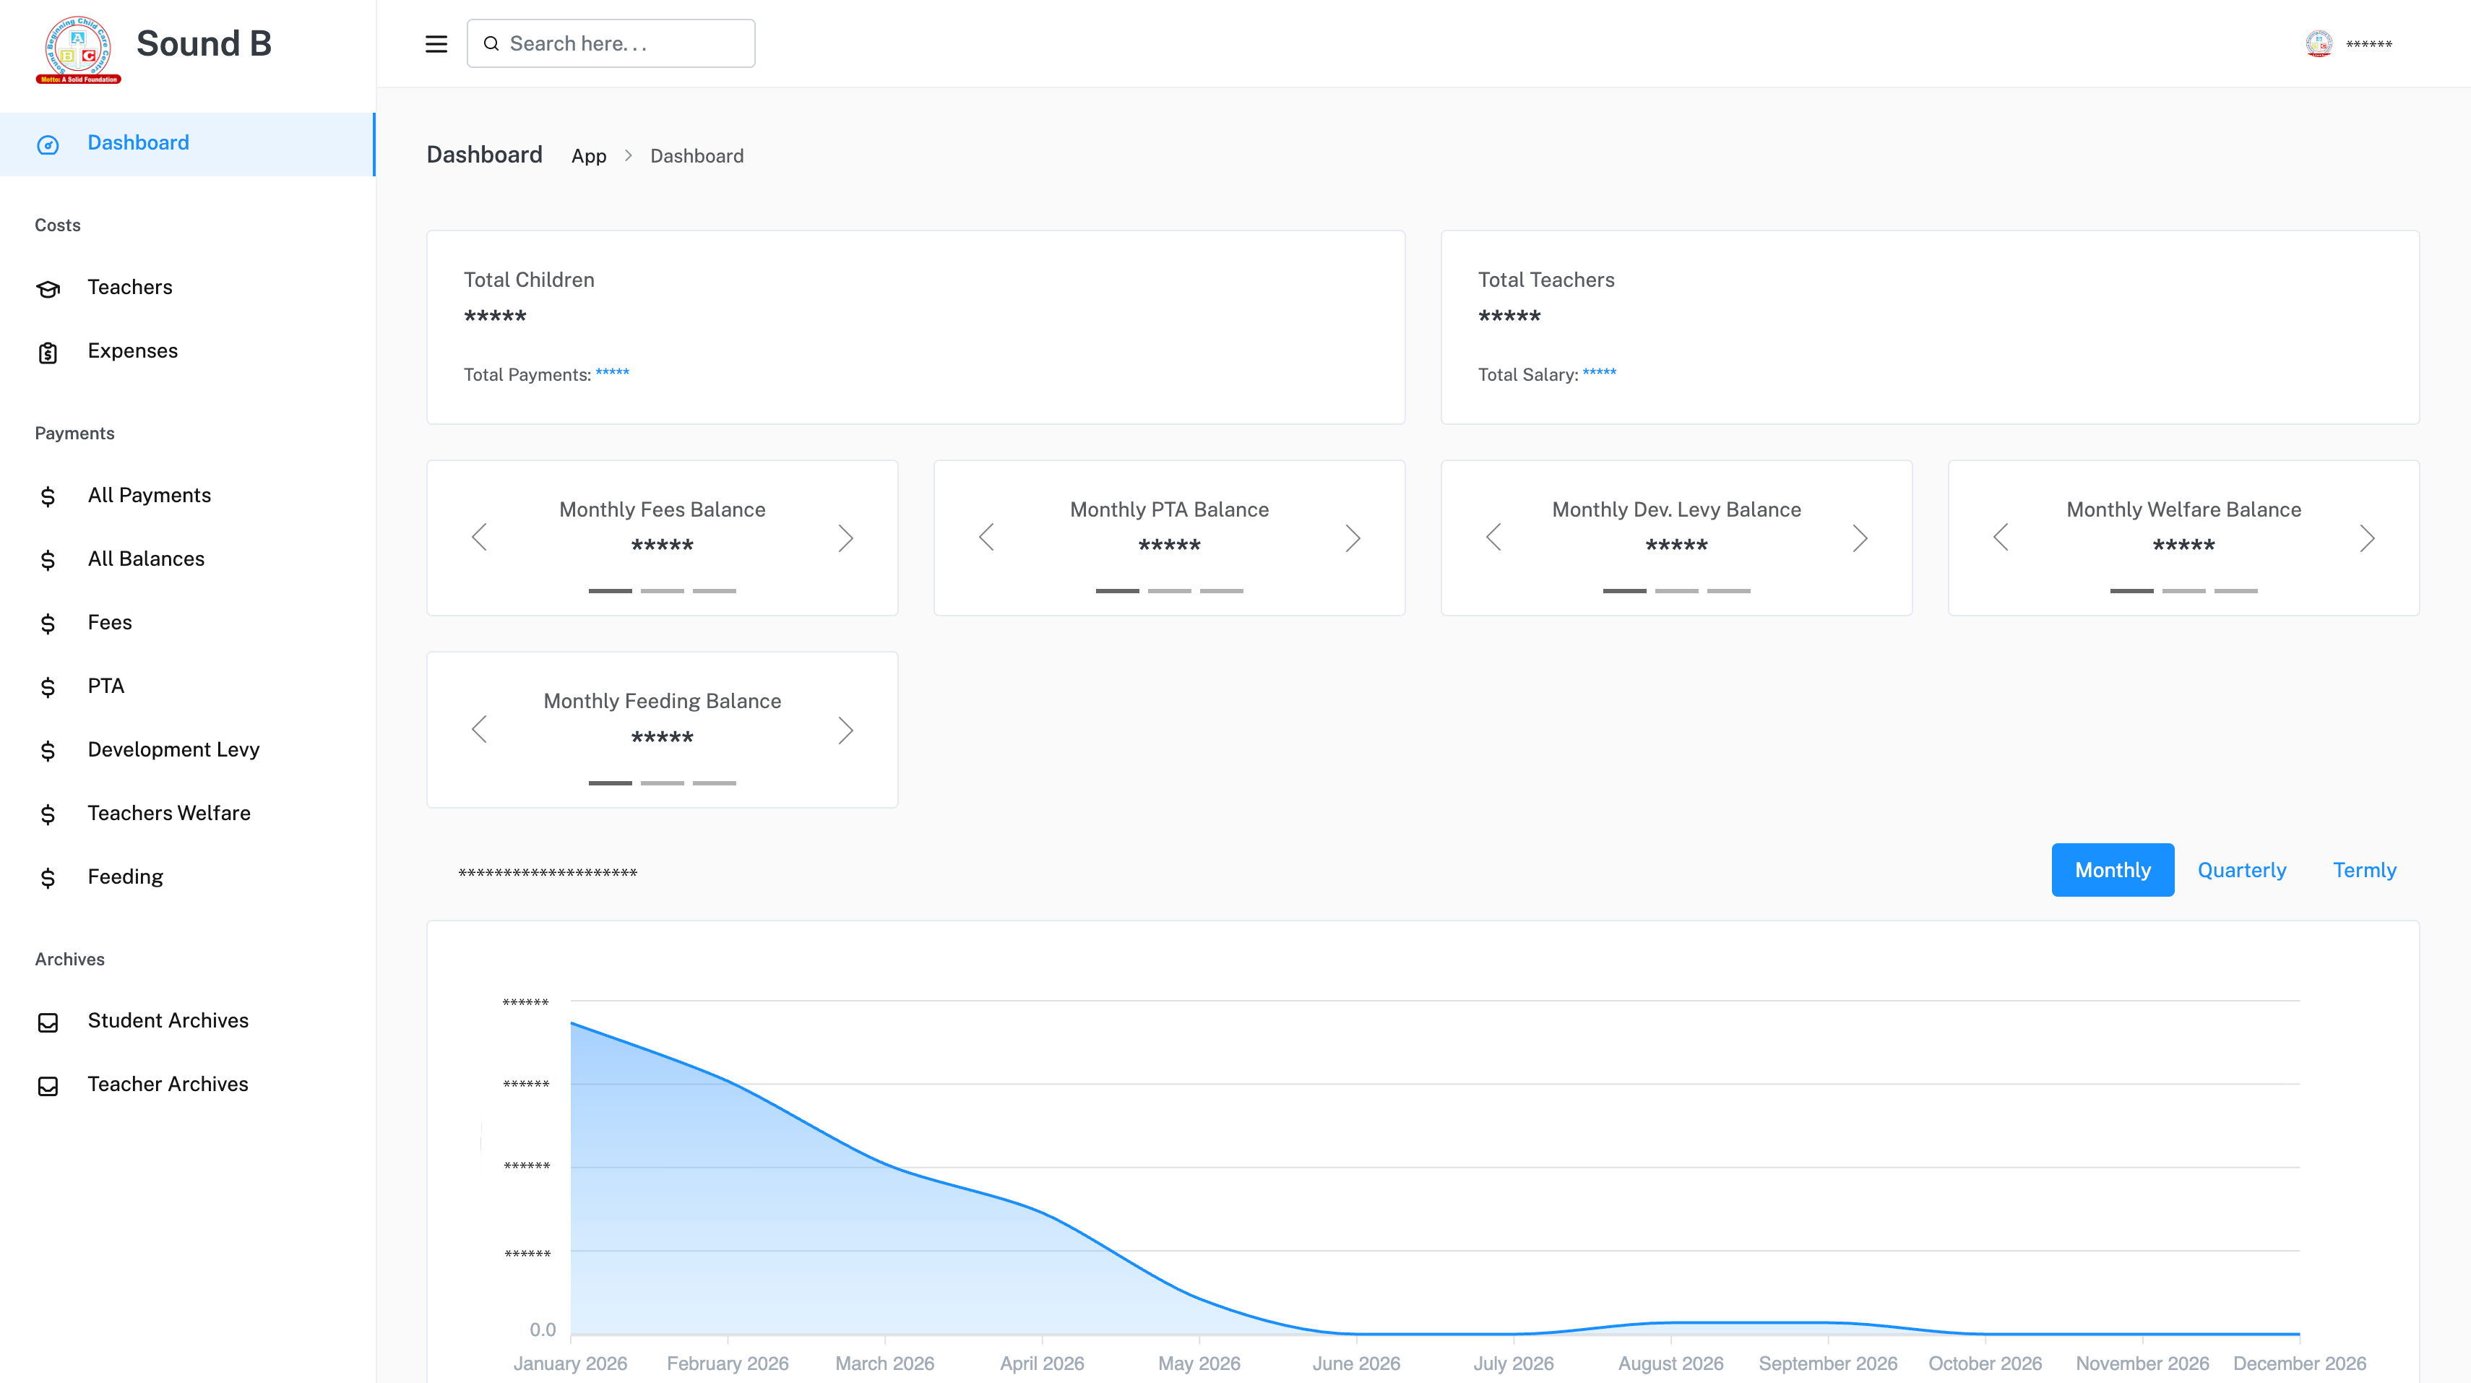2471x1383 pixels.
Task: Click the user avatar in header
Action: click(2319, 44)
